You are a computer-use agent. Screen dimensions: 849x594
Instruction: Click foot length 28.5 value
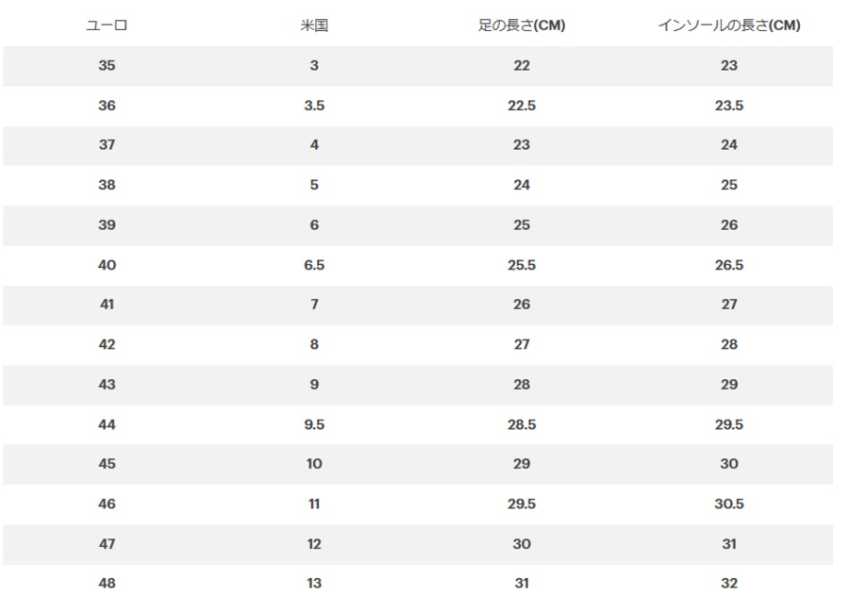[522, 424]
